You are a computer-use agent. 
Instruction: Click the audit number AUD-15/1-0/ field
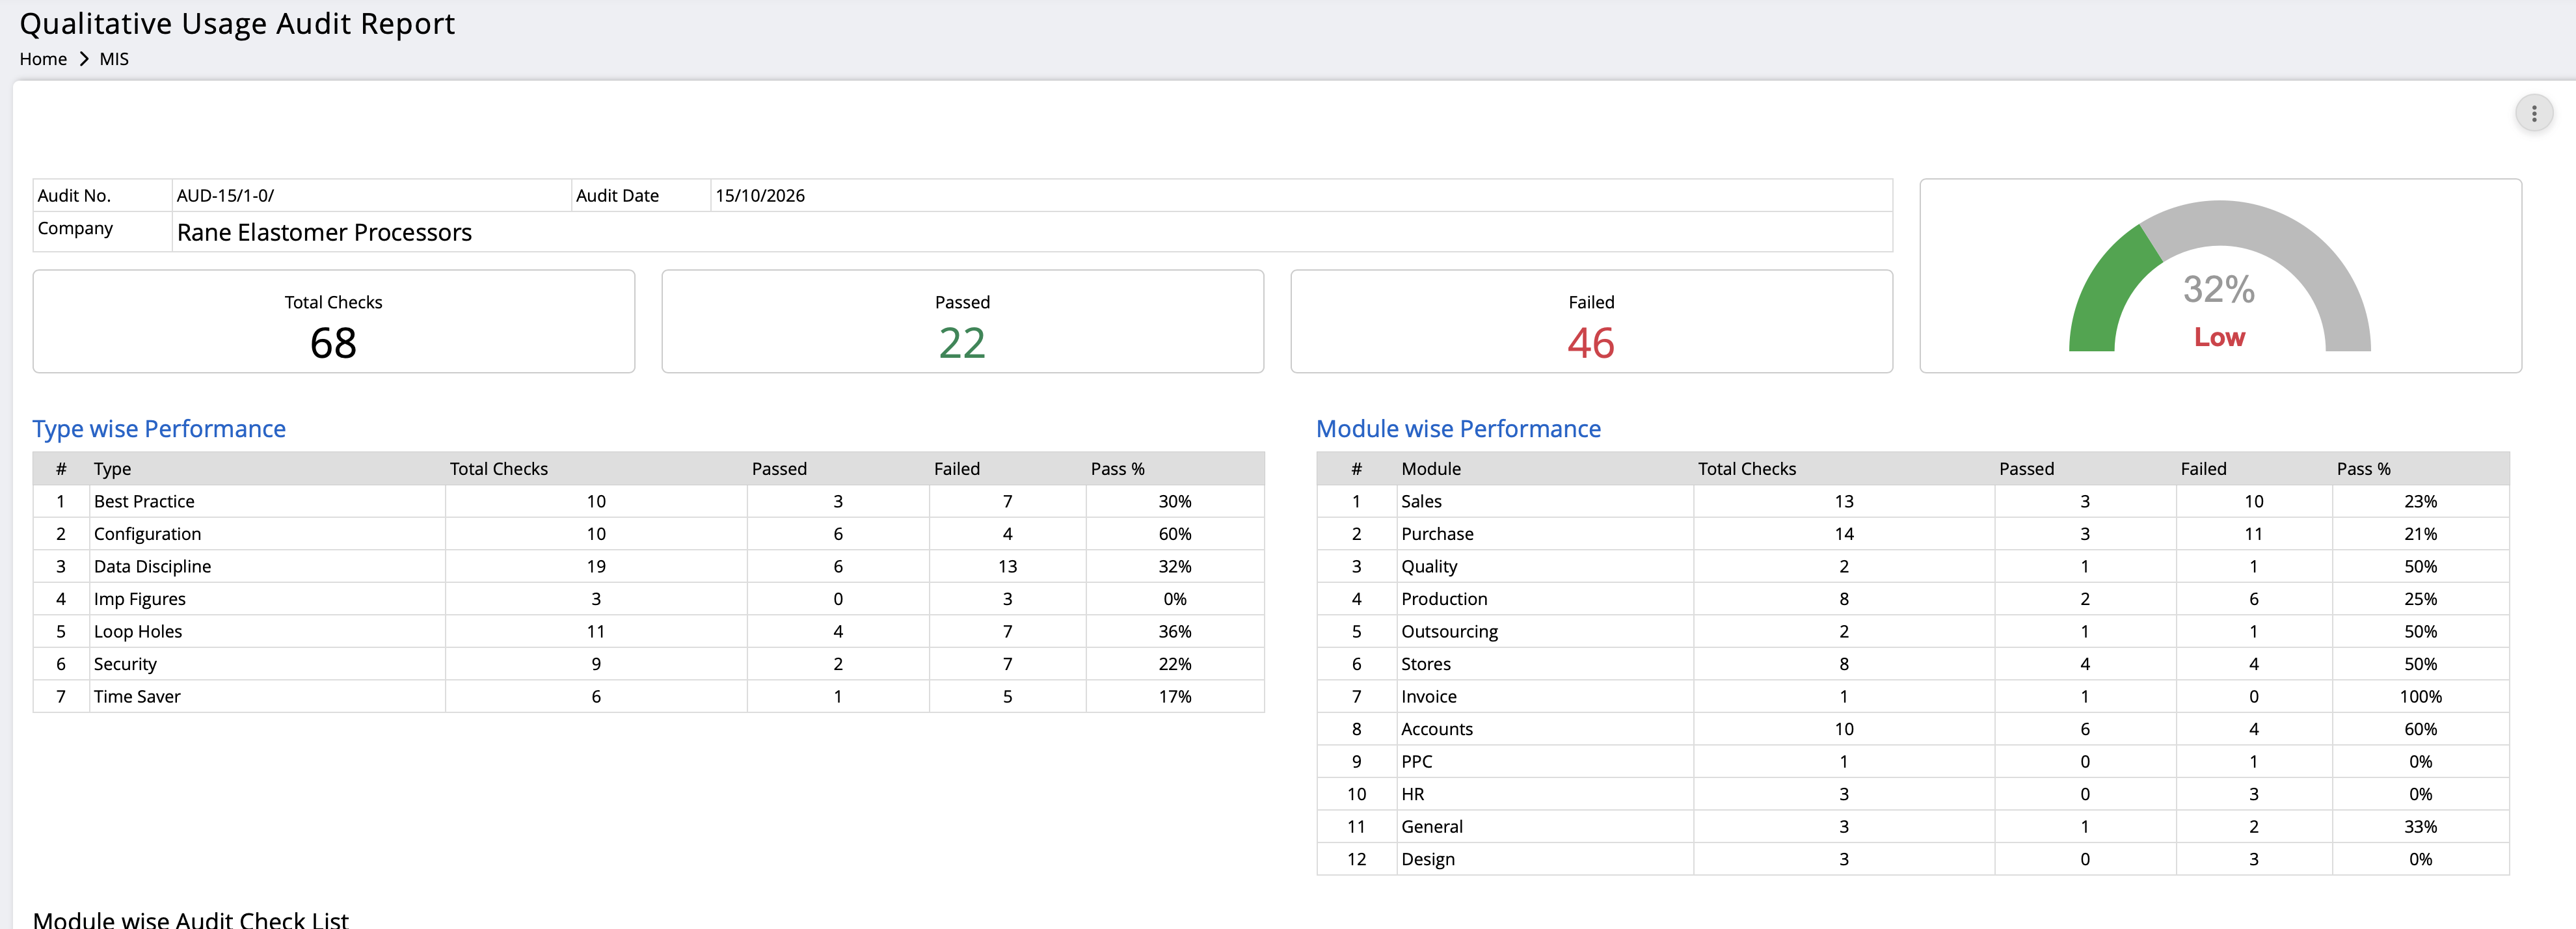coord(371,195)
